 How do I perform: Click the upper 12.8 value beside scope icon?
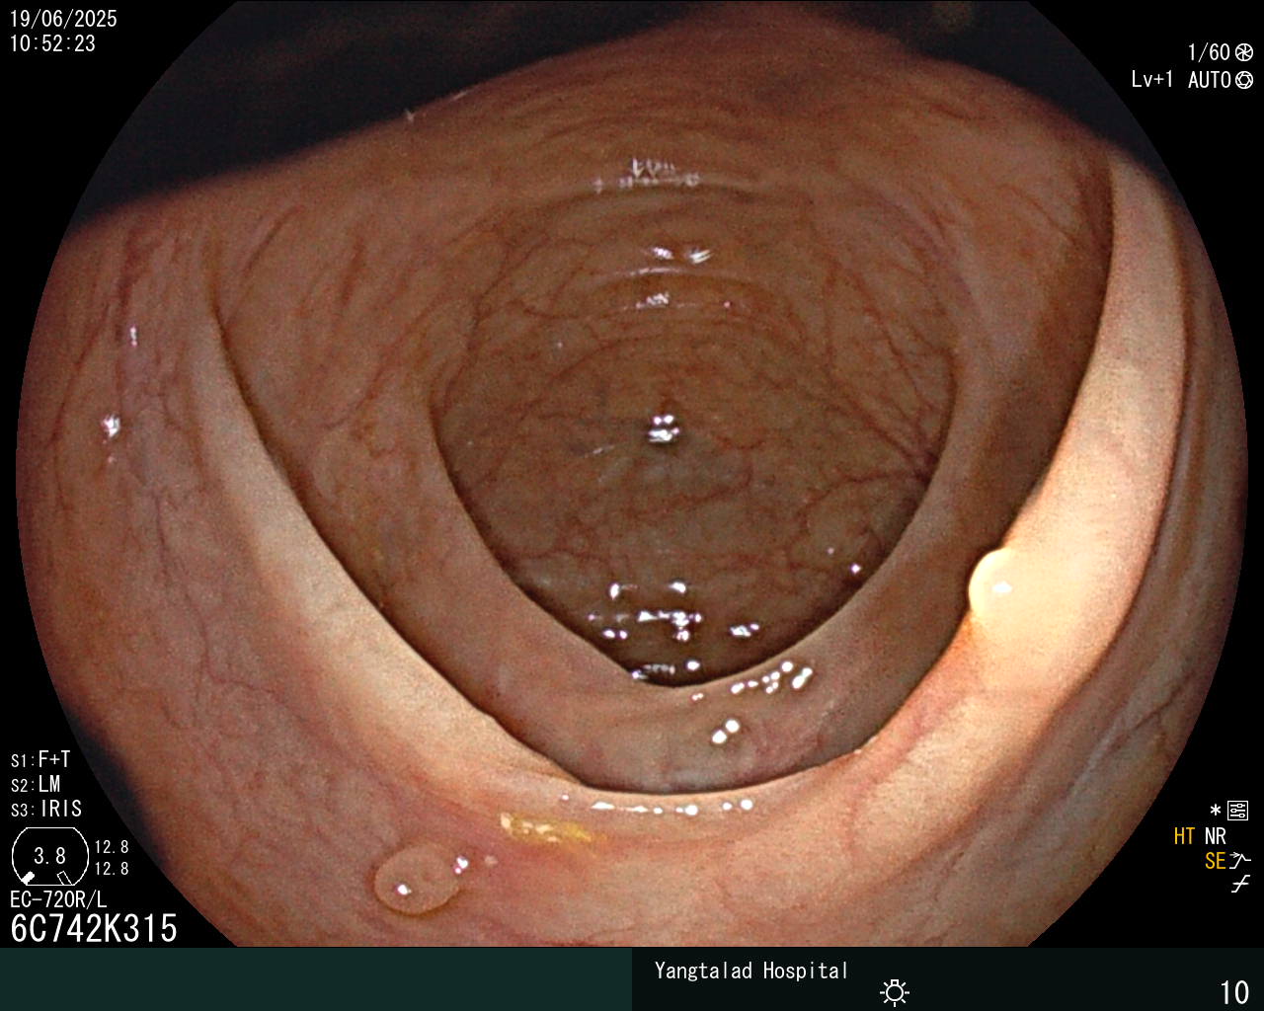click(112, 847)
